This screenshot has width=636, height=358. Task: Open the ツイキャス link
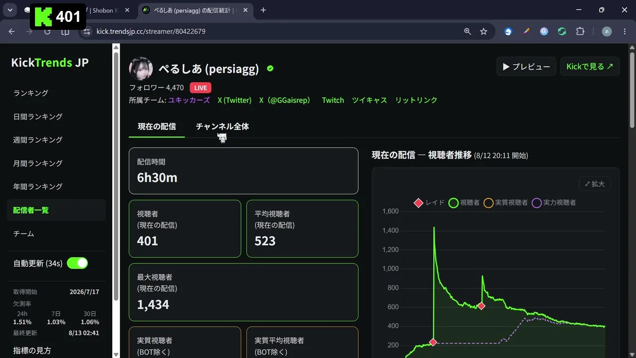click(369, 100)
